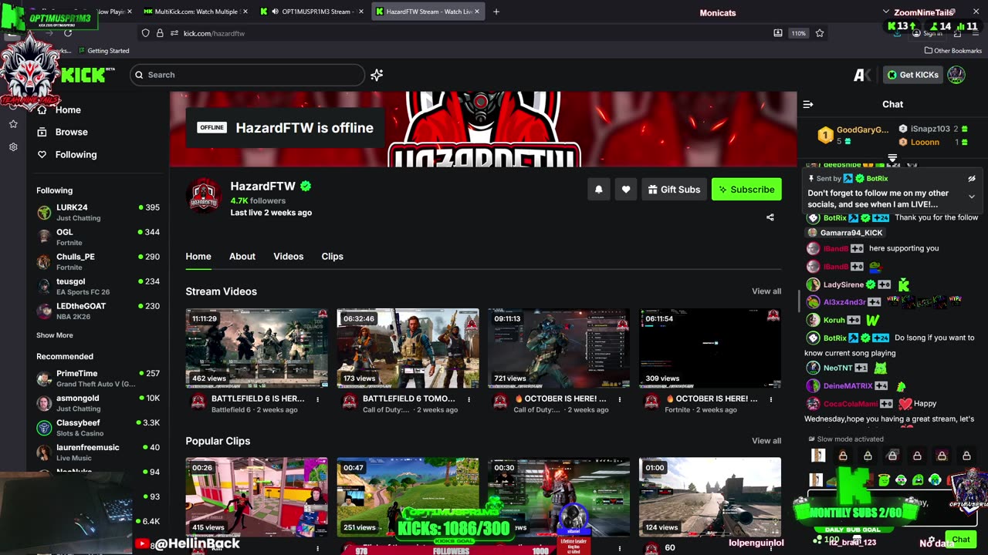
Task: Open Other Bookmarks folder
Action: pos(953,51)
